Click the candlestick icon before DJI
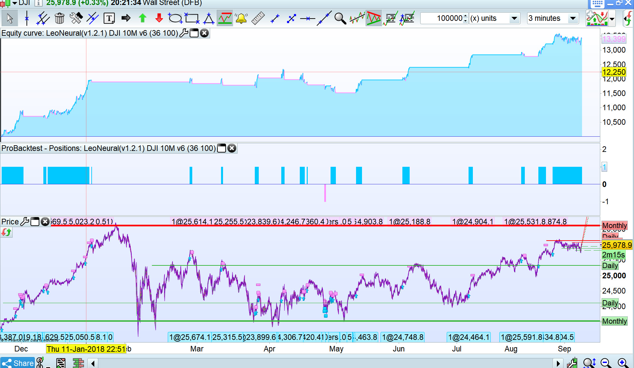 click(x=6, y=3)
